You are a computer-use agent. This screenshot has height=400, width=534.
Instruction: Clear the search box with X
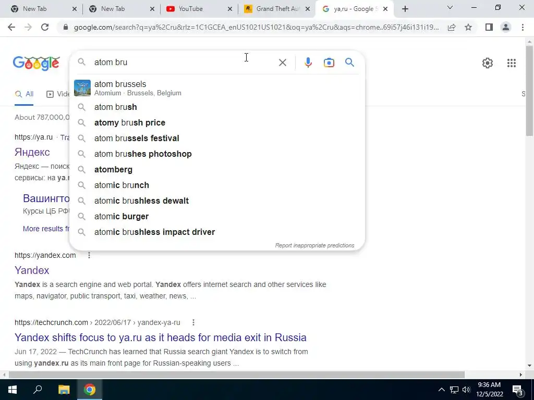point(282,63)
